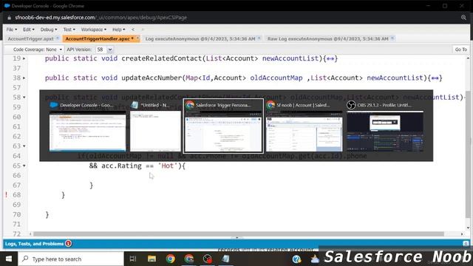The image size is (473, 266).
Task: Click the newAccountList parameter on line 19
Action: (290, 58)
